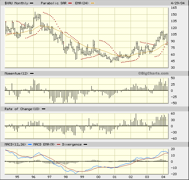The height and width of the screenshot is (180, 189).
Task: Click the 98 year label on time axis
Action: point(66,177)
